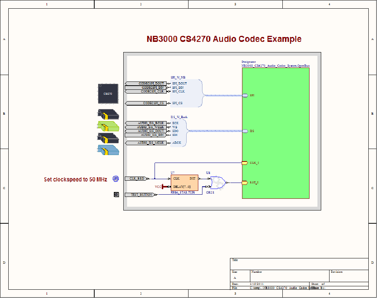Click the CODECSPI_DIN port
The image size is (377, 298).
[146, 88]
